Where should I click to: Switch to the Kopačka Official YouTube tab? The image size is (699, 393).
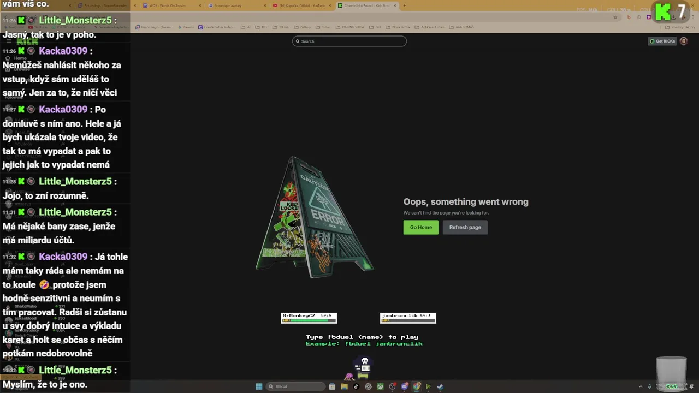click(x=303, y=5)
